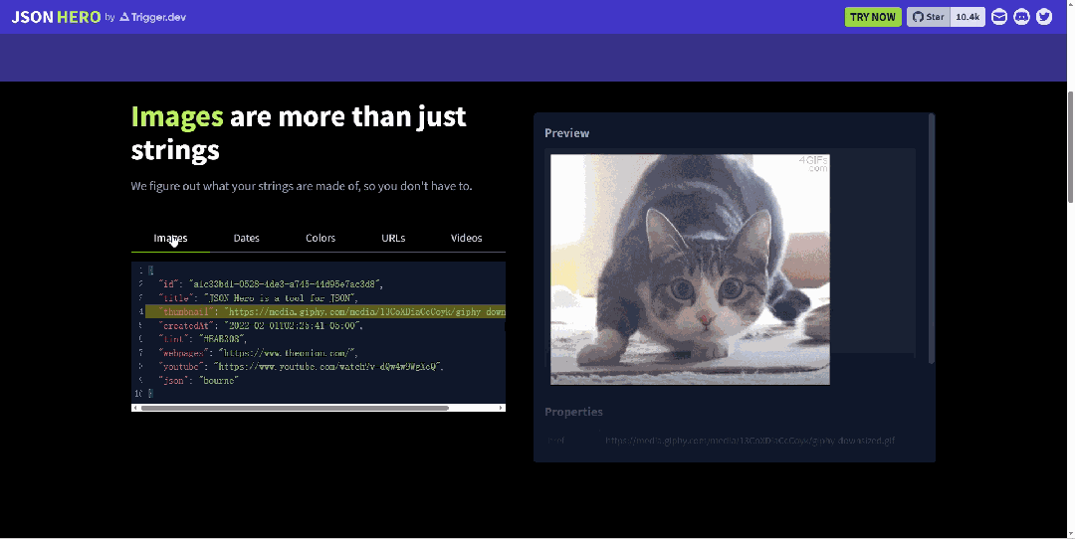Open the Discord icon link

pyautogui.click(x=1021, y=17)
